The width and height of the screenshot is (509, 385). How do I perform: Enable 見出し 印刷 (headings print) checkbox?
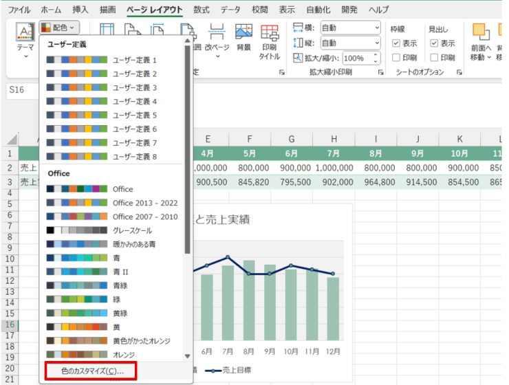click(434, 58)
